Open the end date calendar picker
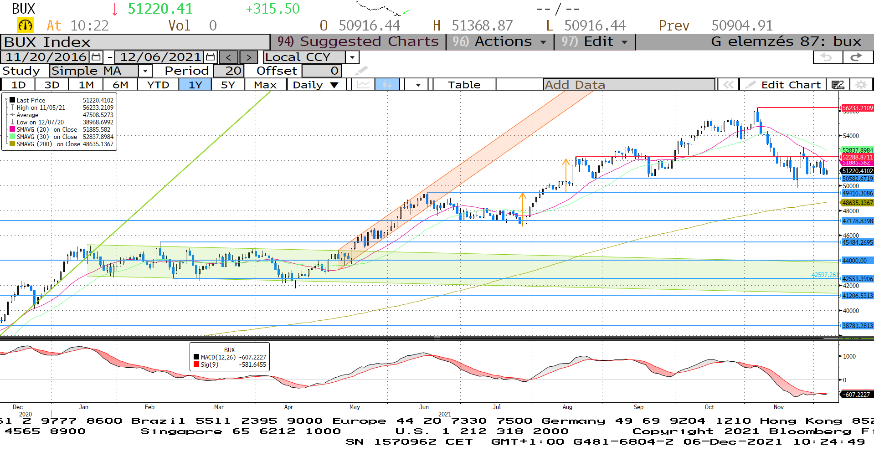 pyautogui.click(x=210, y=57)
